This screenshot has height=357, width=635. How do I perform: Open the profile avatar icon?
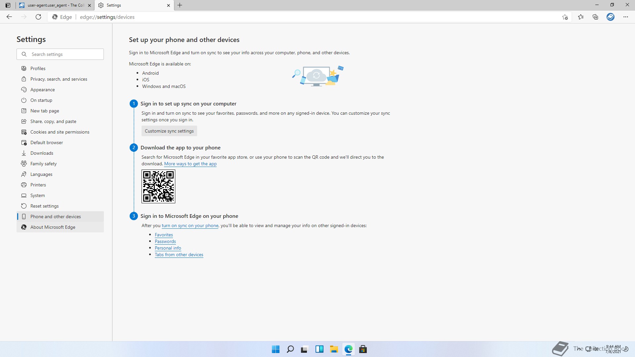click(611, 17)
